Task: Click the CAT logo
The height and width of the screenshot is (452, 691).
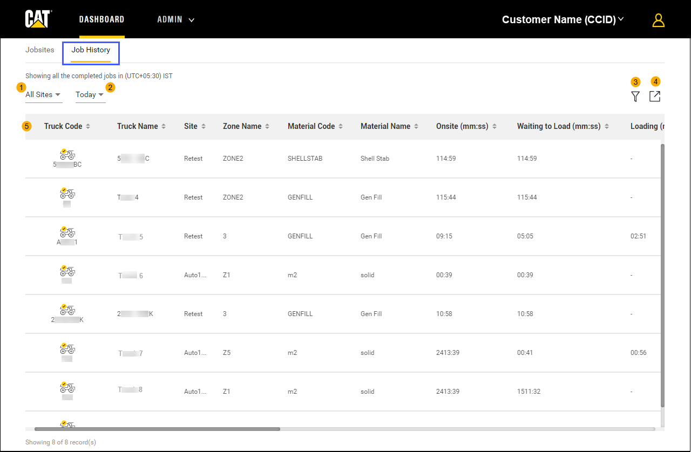Action: pyautogui.click(x=38, y=19)
